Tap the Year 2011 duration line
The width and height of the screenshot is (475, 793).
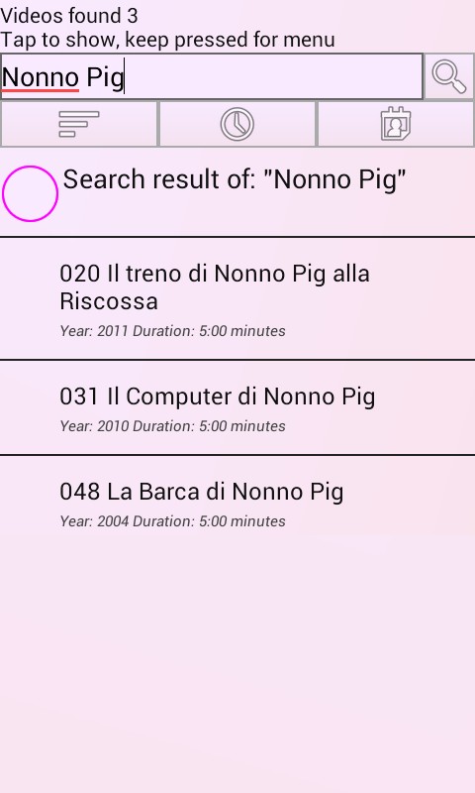pyautogui.click(x=172, y=331)
